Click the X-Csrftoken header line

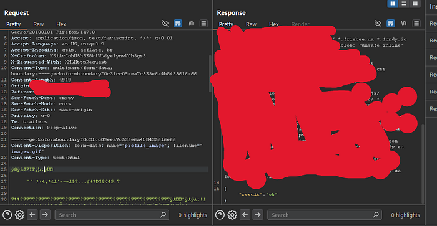tap(78, 56)
